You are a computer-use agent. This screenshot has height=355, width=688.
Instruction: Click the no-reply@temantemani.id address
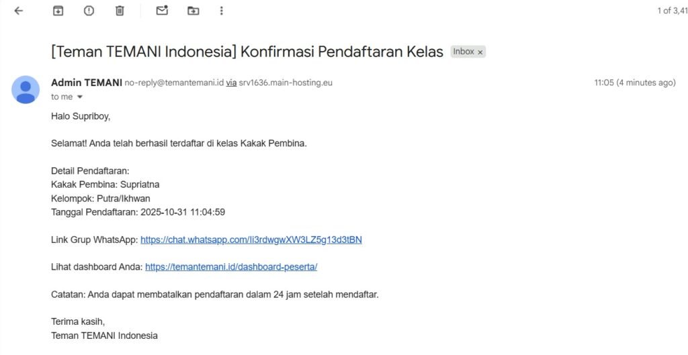click(x=173, y=83)
